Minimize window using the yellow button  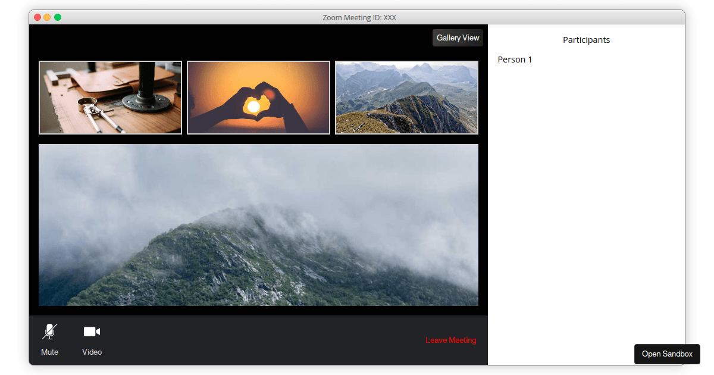point(48,17)
